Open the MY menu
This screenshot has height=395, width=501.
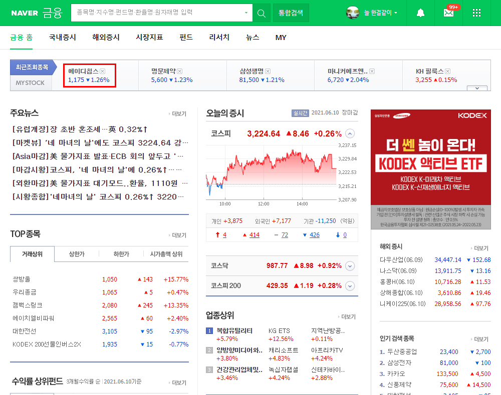click(x=281, y=37)
